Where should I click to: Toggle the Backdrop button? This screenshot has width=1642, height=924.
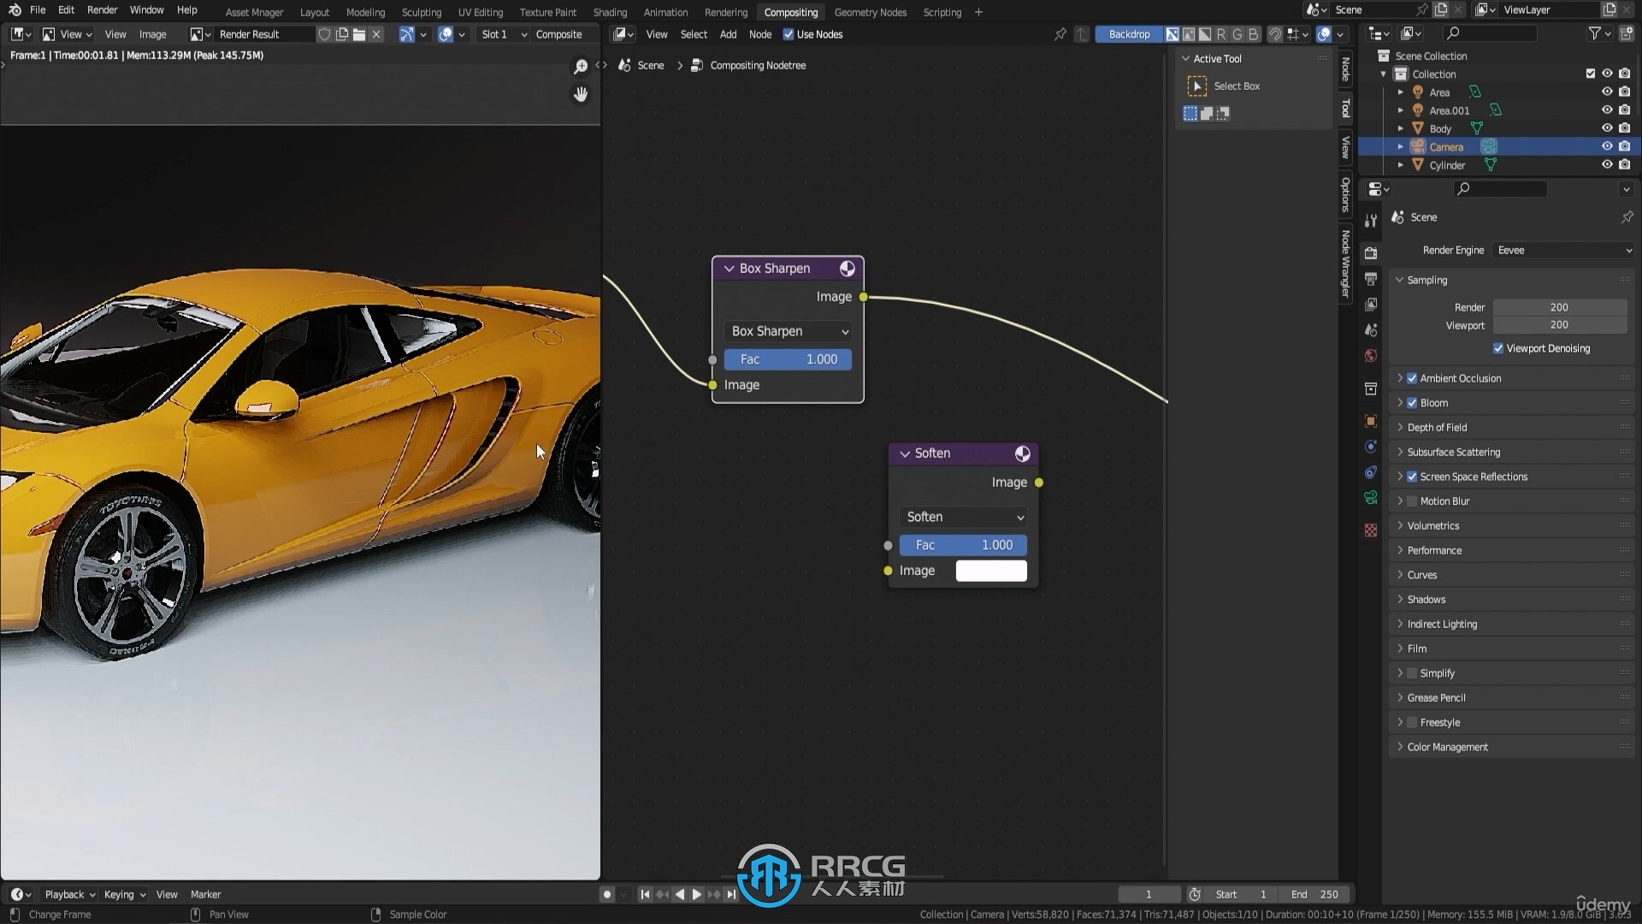click(1129, 34)
